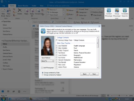Toggle the College Contacts group header
The width and height of the screenshot is (134, 101).
(63, 38)
